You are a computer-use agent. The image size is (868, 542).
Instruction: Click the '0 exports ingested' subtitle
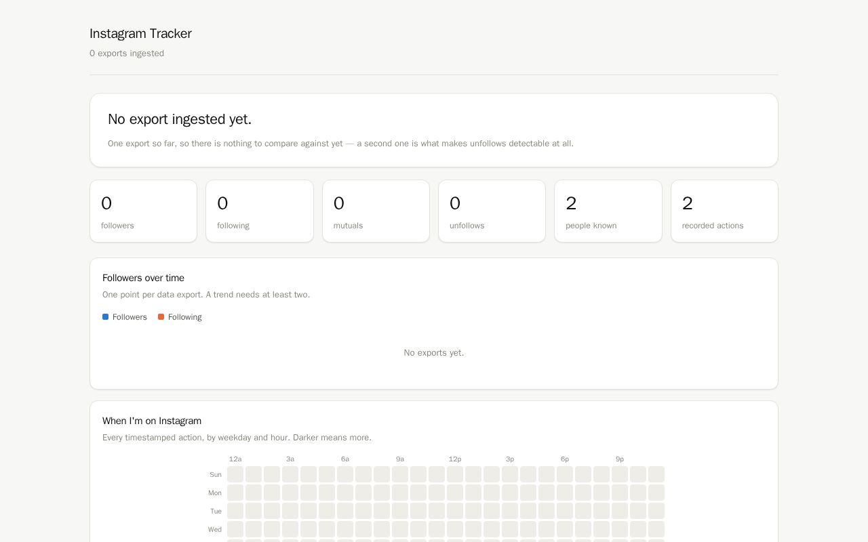coord(127,54)
